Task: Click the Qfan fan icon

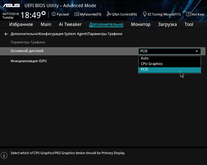Action: 109,14
